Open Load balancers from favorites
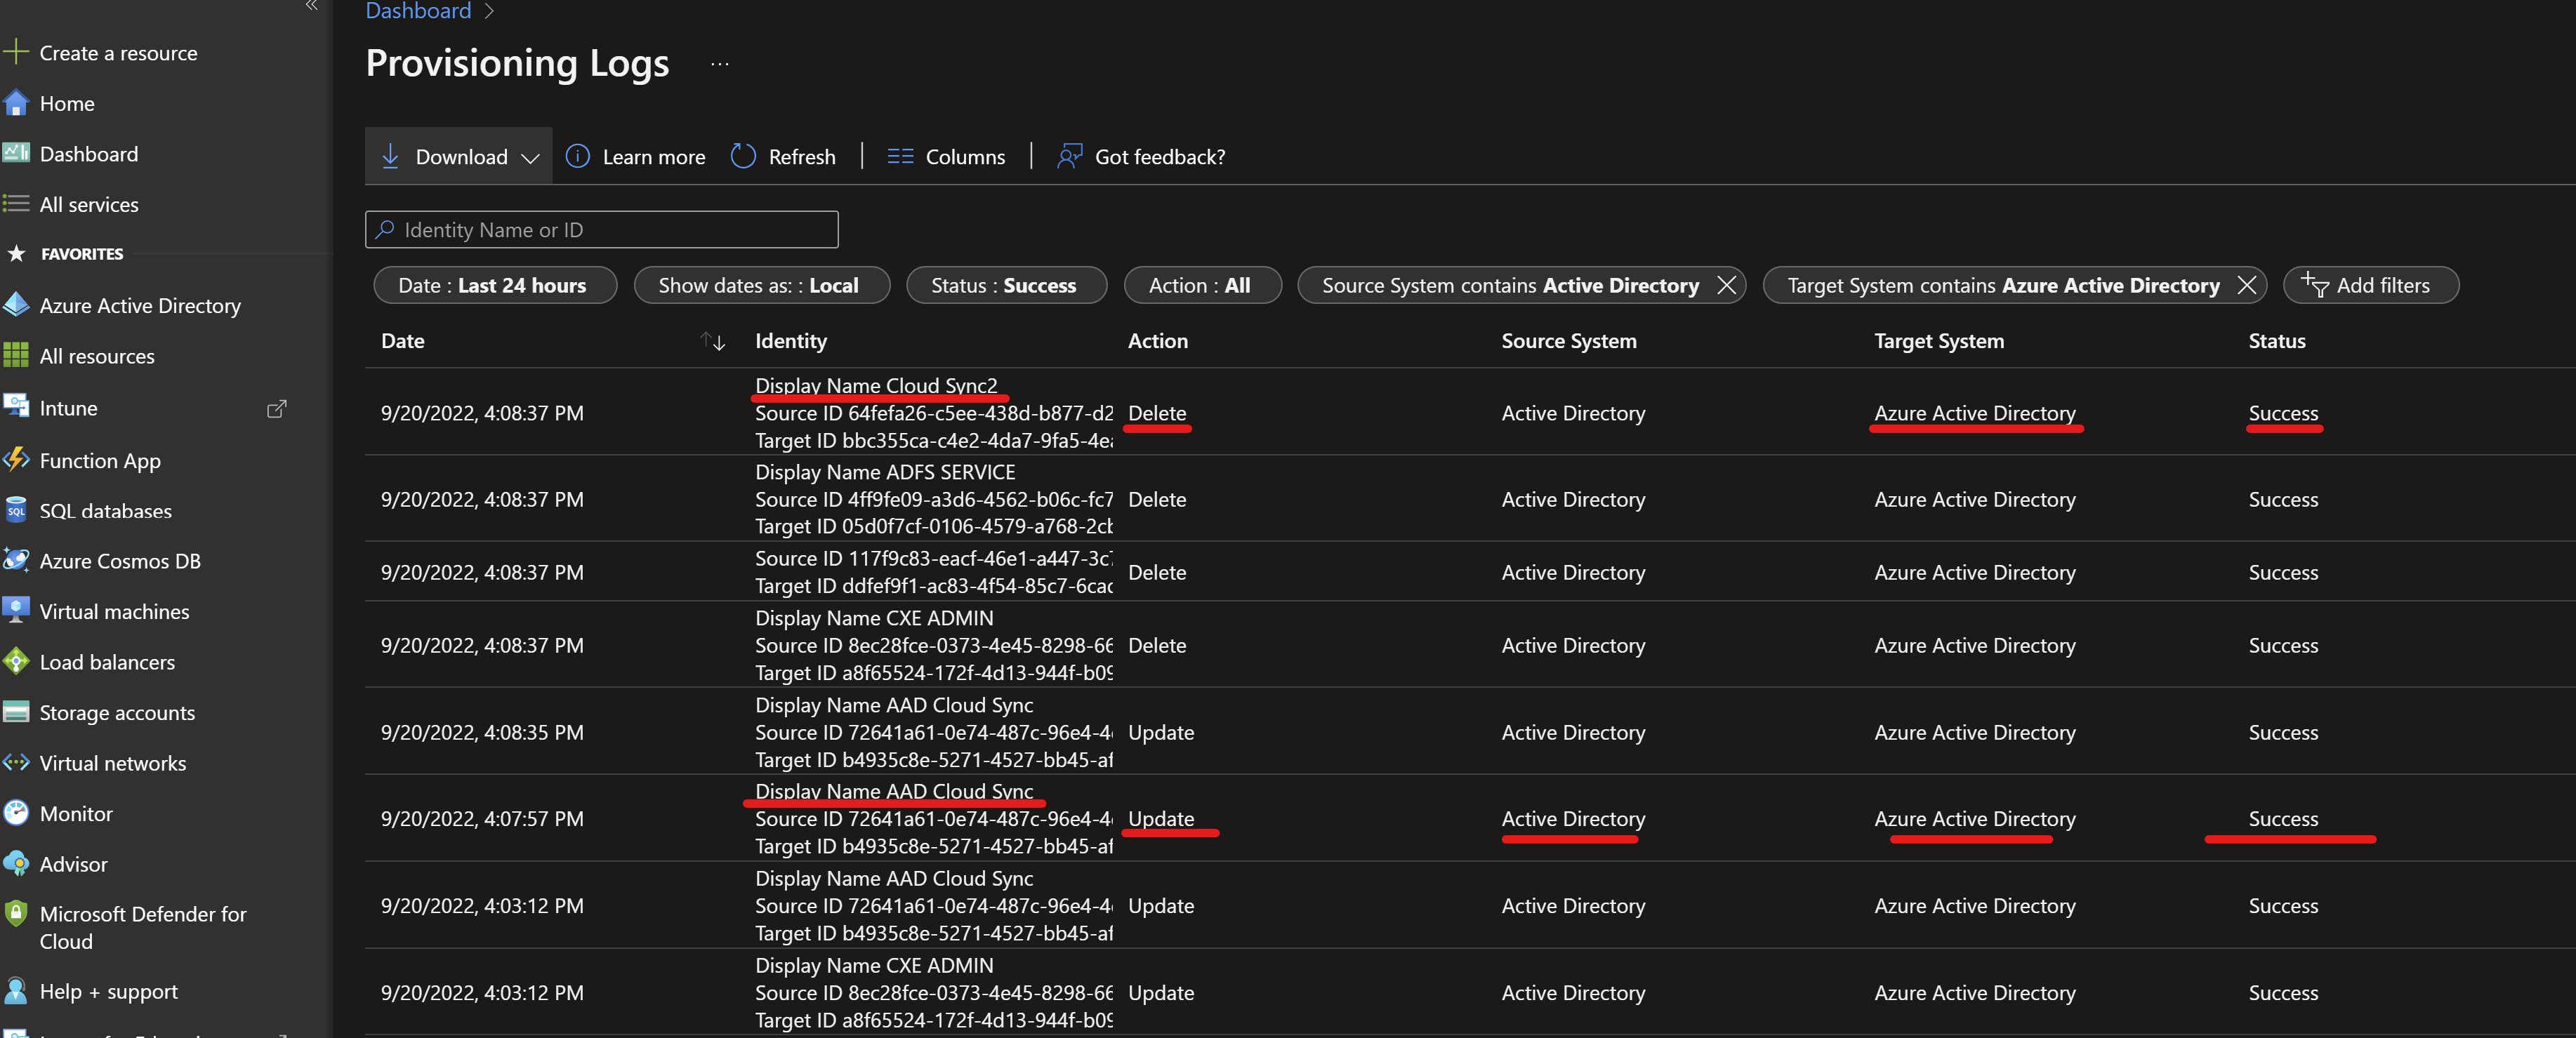 pyautogui.click(x=106, y=662)
